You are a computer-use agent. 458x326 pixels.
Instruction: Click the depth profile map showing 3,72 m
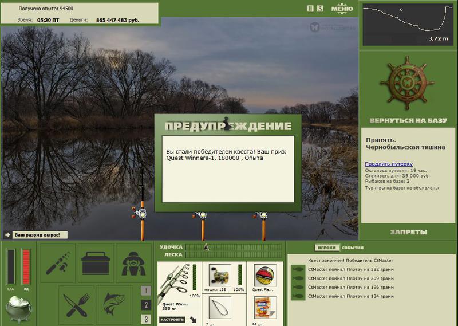tap(408, 25)
